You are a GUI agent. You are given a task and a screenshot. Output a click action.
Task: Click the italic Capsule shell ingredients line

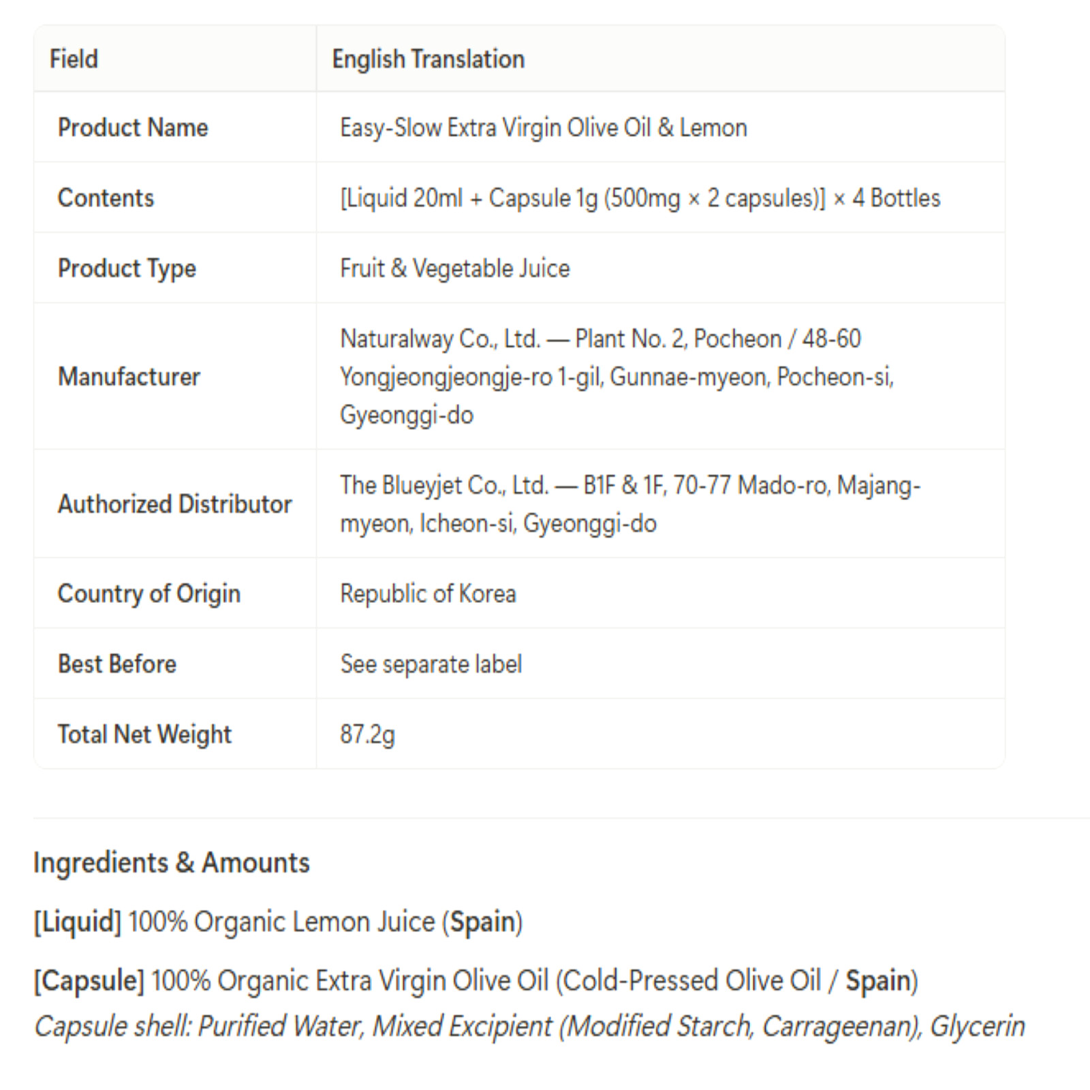click(529, 1027)
